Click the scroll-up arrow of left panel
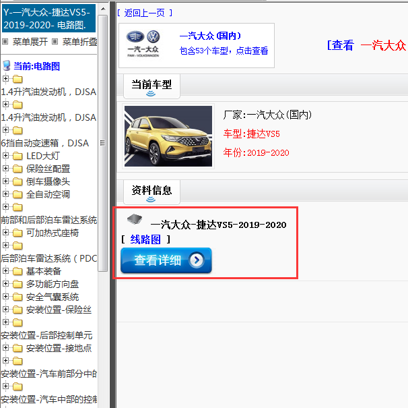The image size is (408, 408). [x=103, y=9]
